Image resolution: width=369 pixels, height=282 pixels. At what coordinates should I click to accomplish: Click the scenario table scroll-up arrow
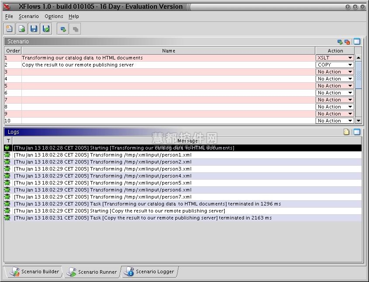(359, 58)
